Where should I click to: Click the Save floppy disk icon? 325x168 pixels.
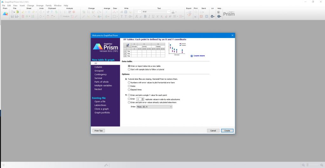[12, 16]
